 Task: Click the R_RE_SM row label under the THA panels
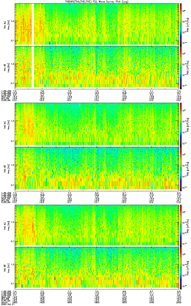point(6,100)
